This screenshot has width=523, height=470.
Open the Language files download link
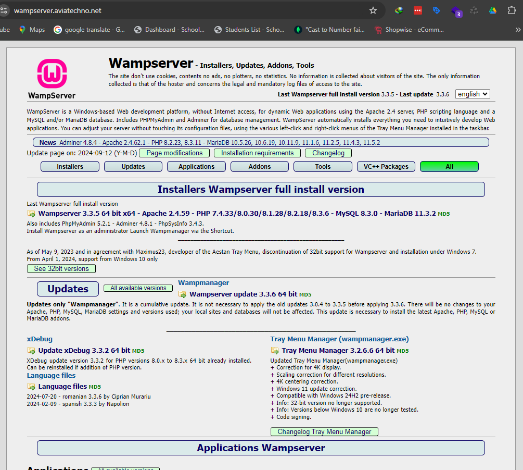[x=62, y=387]
